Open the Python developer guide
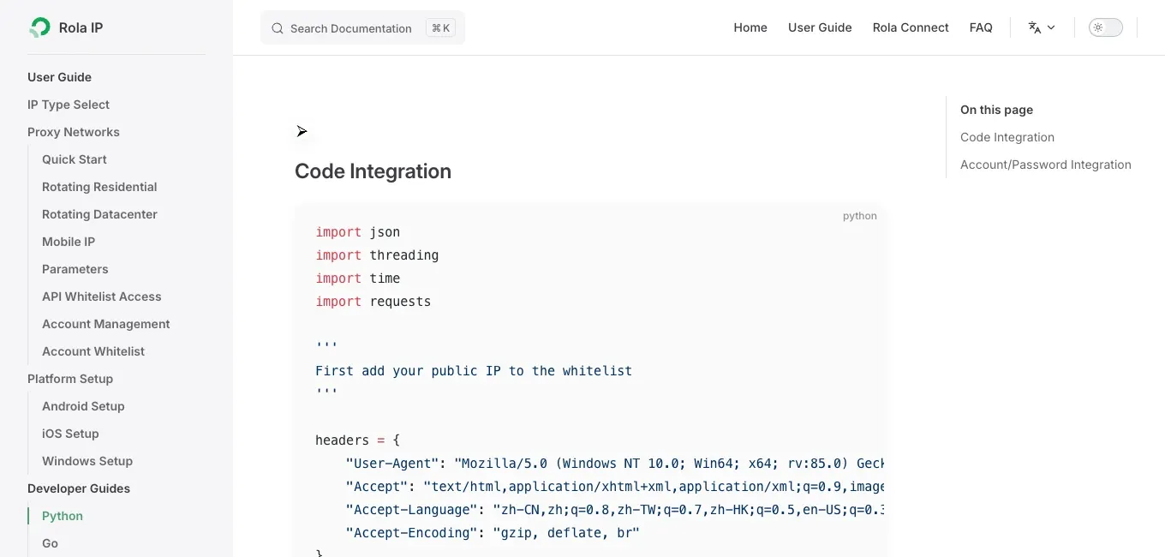Image resolution: width=1165 pixels, height=557 pixels. [x=63, y=516]
